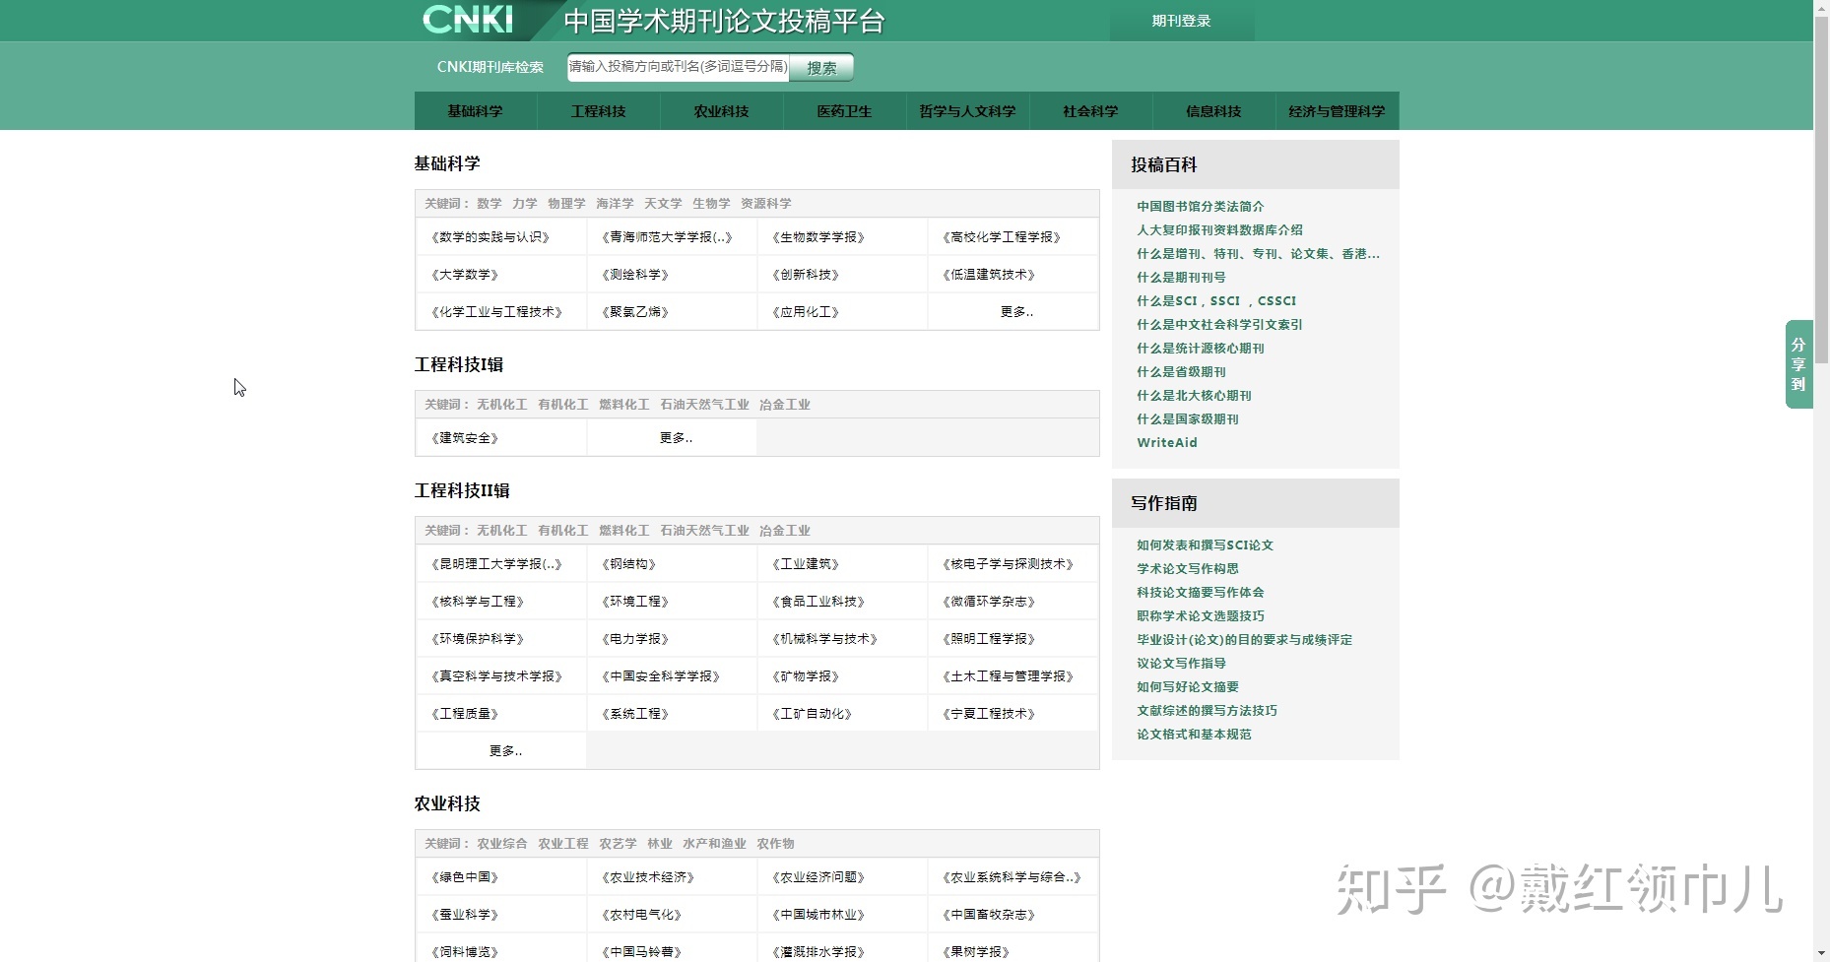Open journal 《聚氯乙烯》
The image size is (1830, 962).
[x=635, y=312]
